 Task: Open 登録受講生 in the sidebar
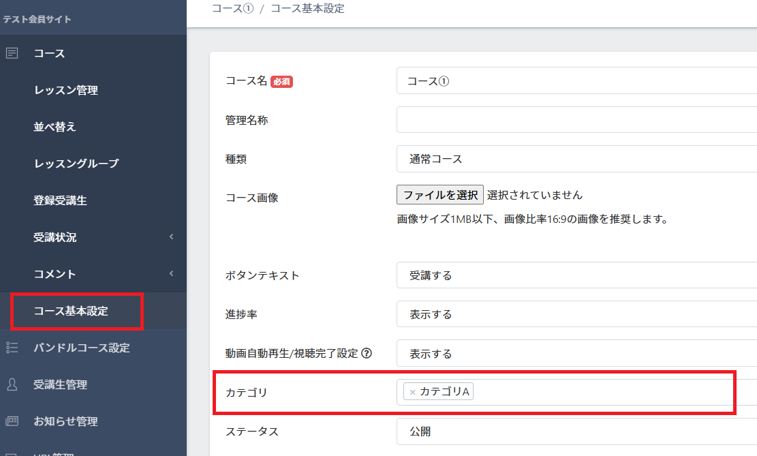[61, 200]
